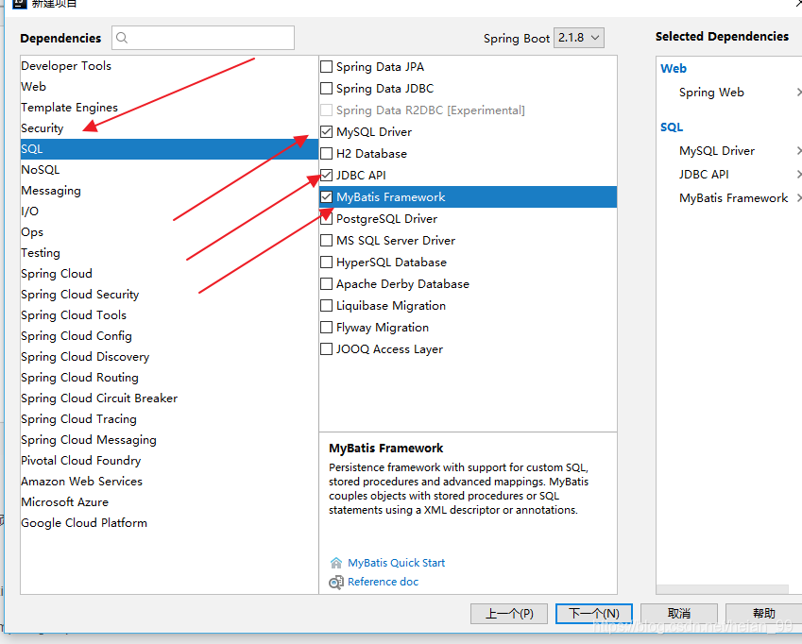Select the Developer Tools category
This screenshot has width=802, height=644.
click(x=66, y=66)
